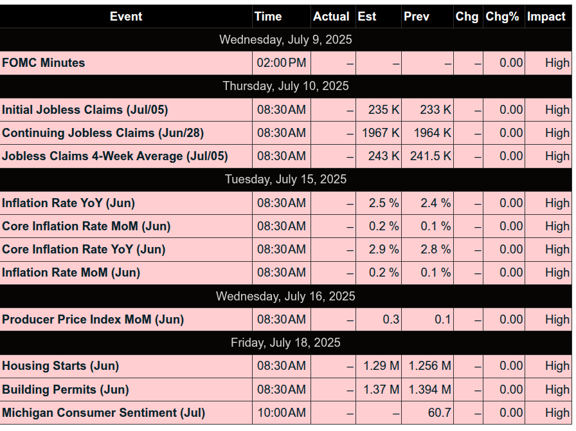Screen dimensions: 576x431
Task: Open Initial Jobless Claims (Jul/05) event
Action: pyautogui.click(x=85, y=110)
